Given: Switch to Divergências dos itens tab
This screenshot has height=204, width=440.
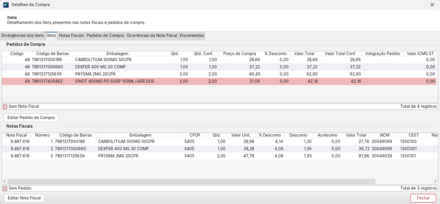Looking at the screenshot, I should [23, 35].
